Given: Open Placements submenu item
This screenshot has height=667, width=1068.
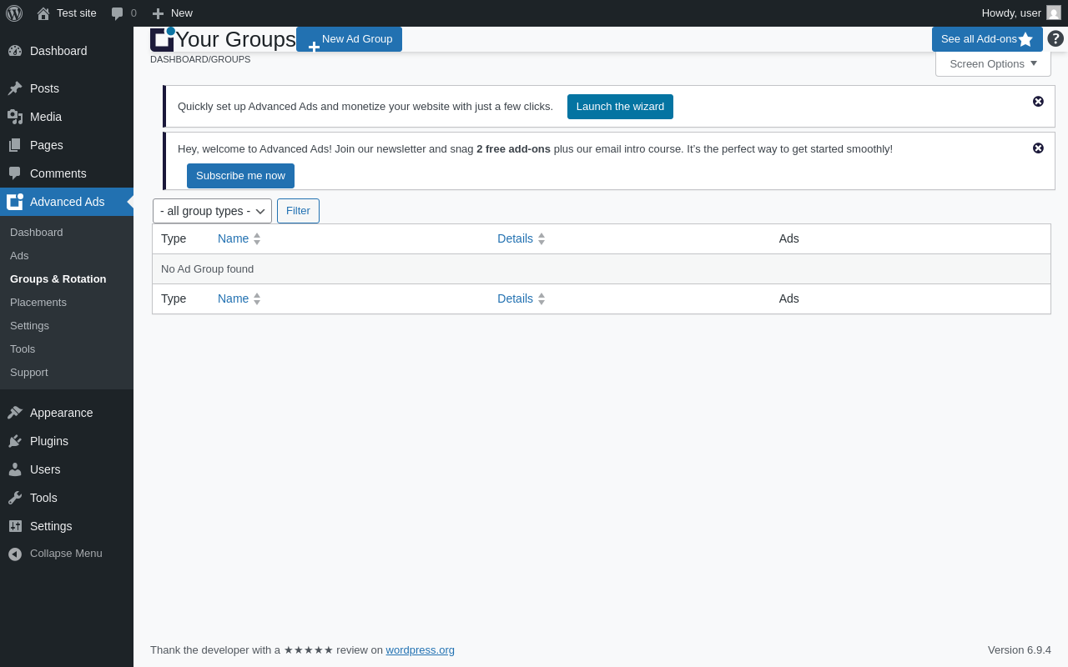Looking at the screenshot, I should click(38, 303).
